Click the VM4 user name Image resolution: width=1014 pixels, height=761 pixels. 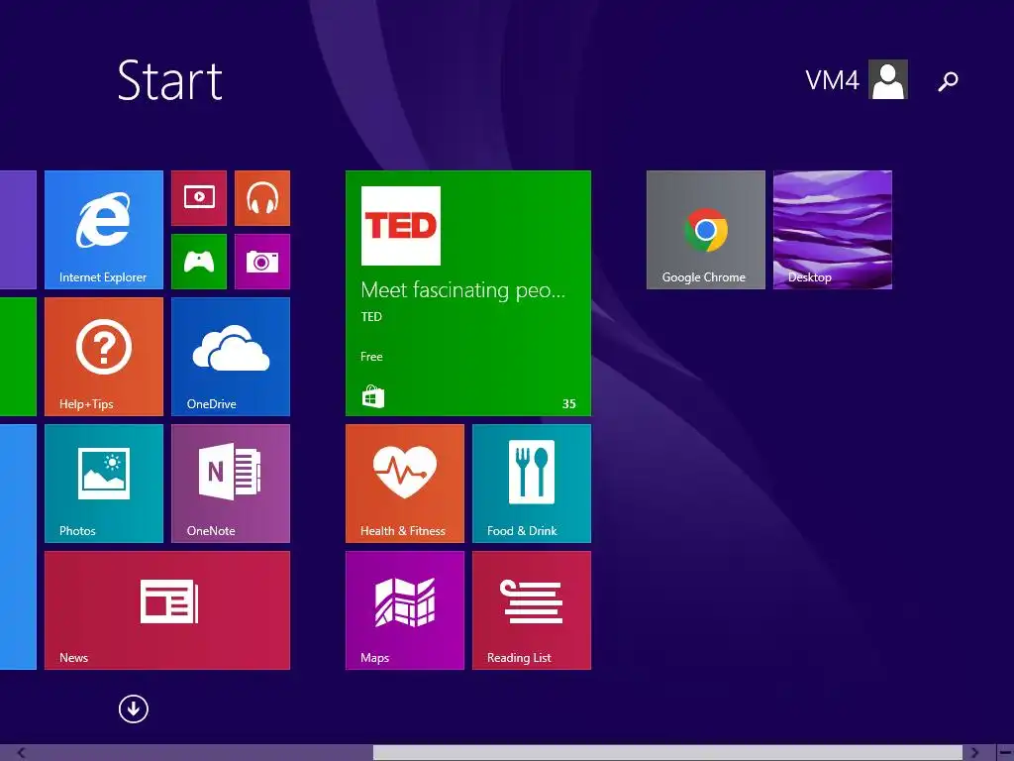coord(832,80)
